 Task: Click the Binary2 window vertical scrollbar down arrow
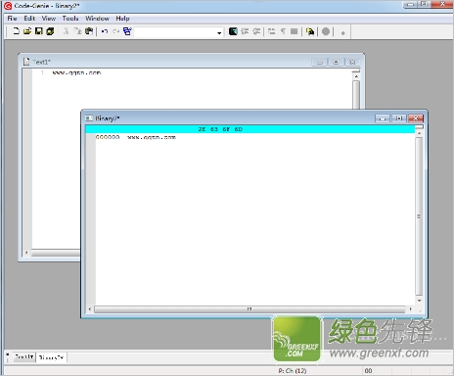tap(420, 301)
